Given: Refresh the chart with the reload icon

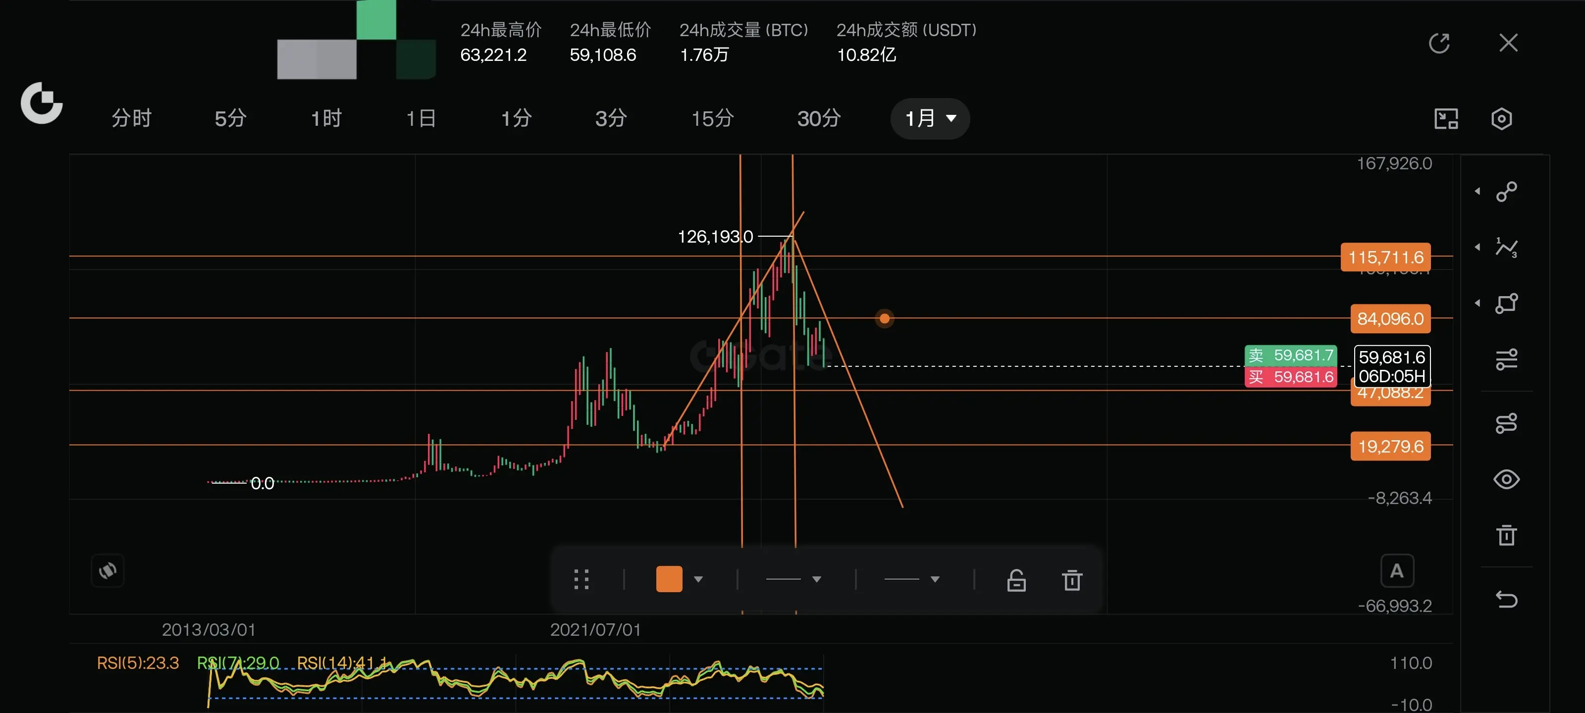Looking at the screenshot, I should click(x=1439, y=43).
